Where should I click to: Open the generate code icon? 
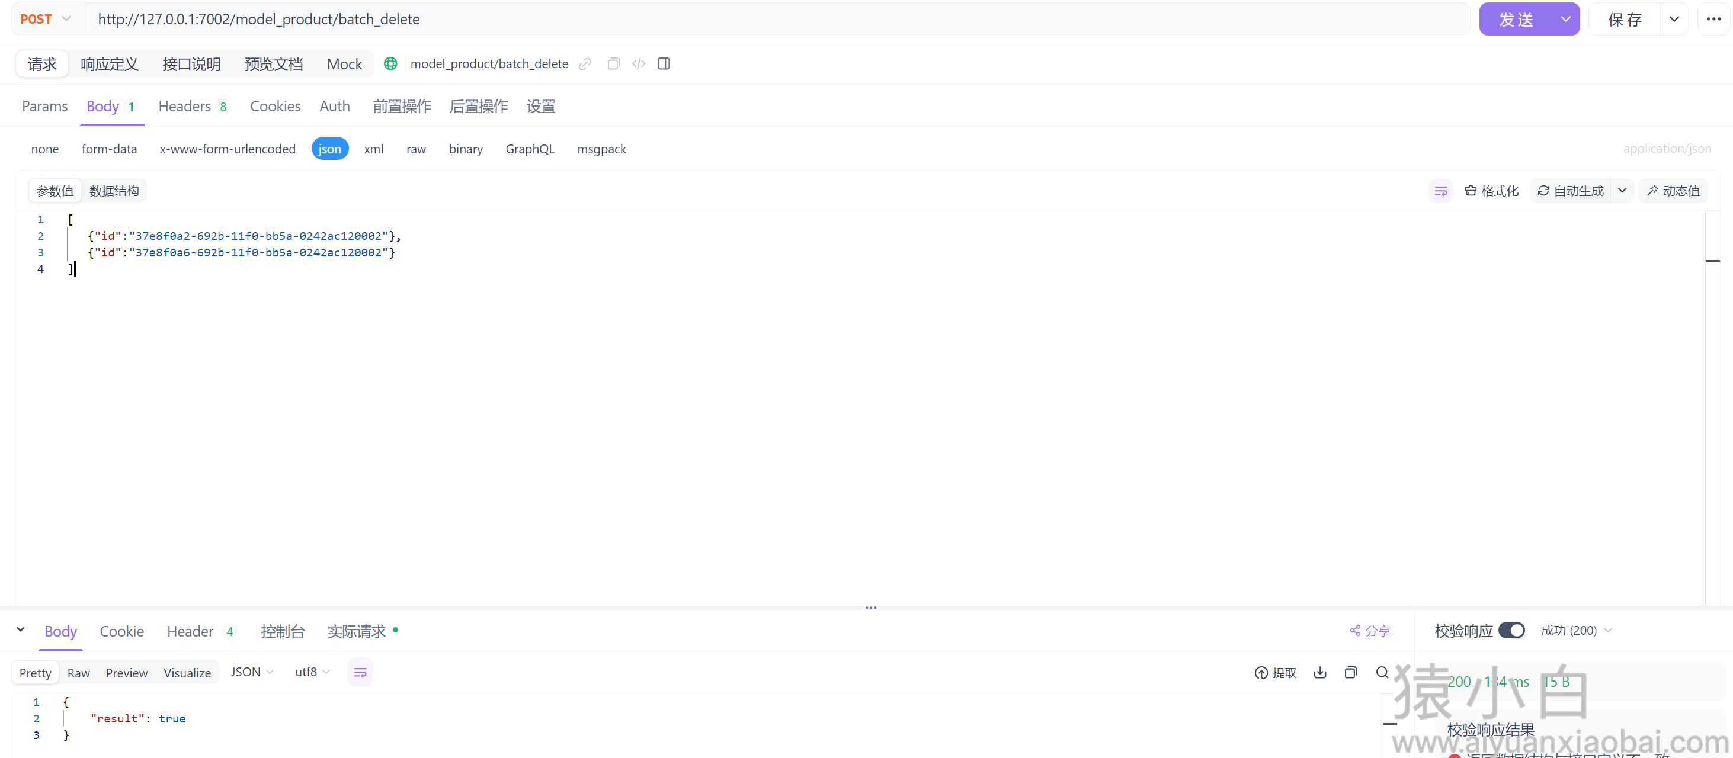click(639, 64)
